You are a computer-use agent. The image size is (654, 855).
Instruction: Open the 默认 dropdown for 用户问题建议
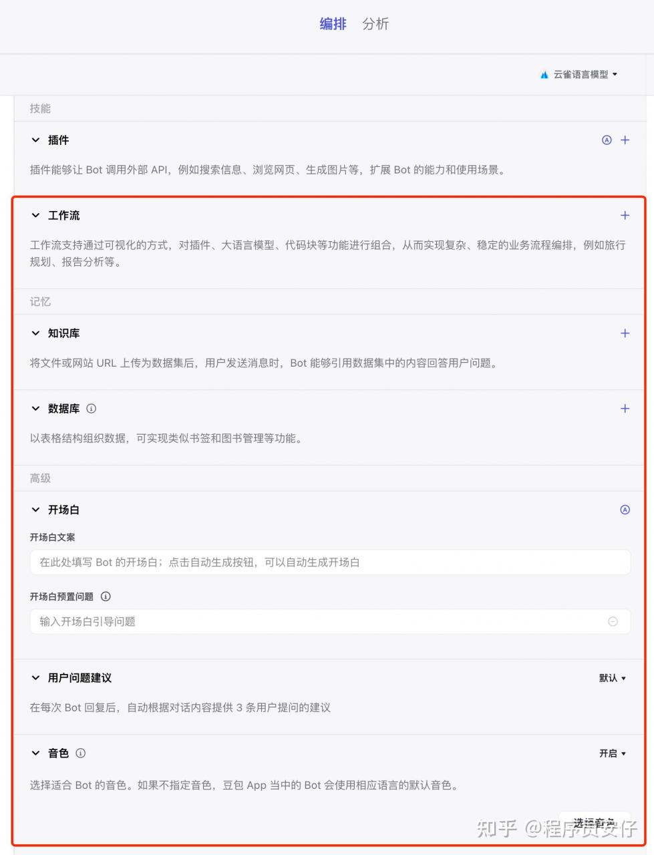click(x=613, y=678)
